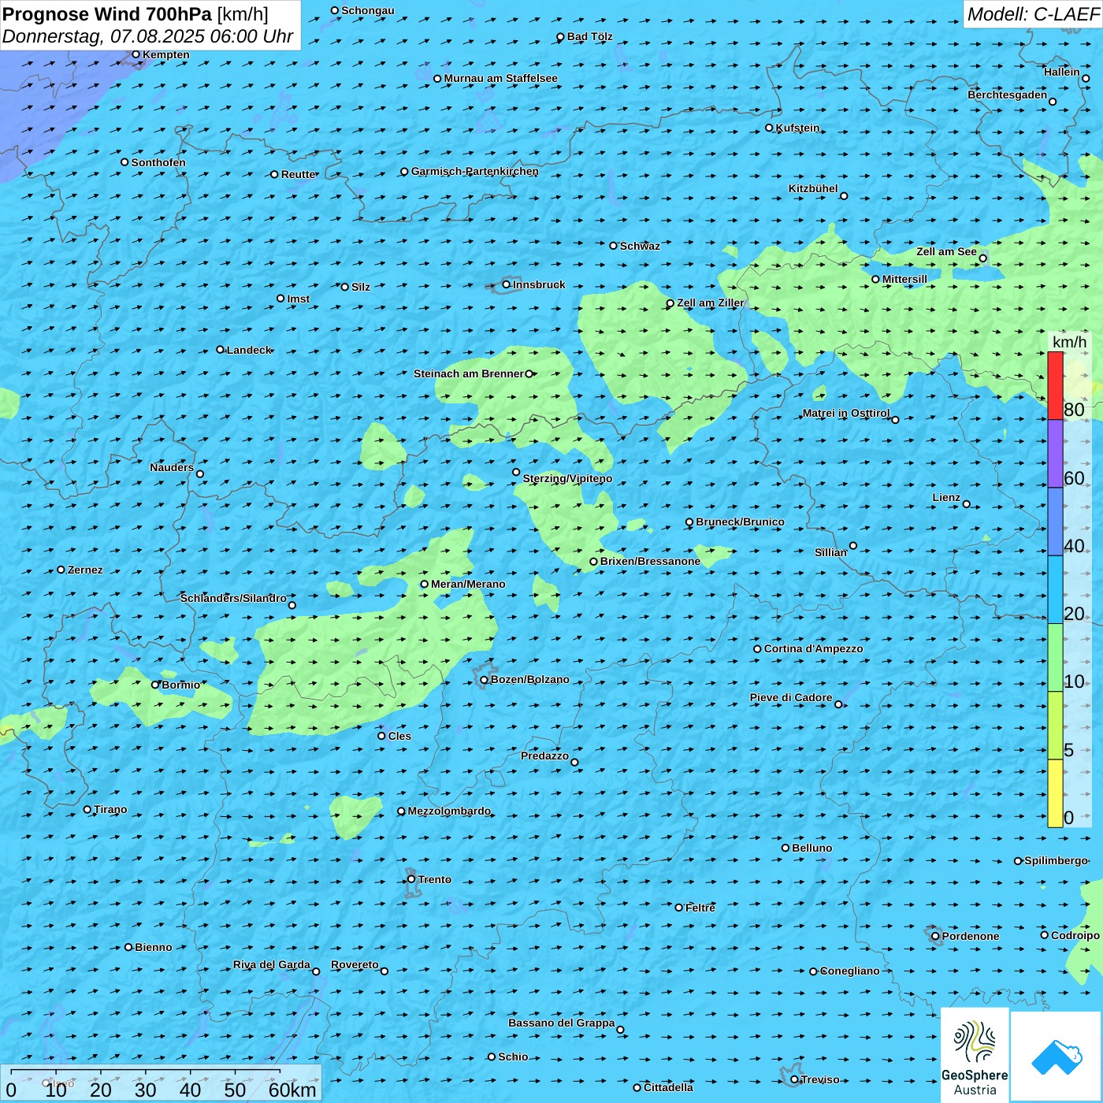Click the 'Modell: C-LAEF' label

tap(1033, 14)
